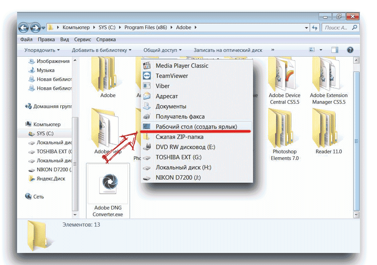Image resolution: width=377 pixels, height=265 pixels.
Task: Send to NIKON D7200 (J:) drive
Action: click(x=197, y=178)
